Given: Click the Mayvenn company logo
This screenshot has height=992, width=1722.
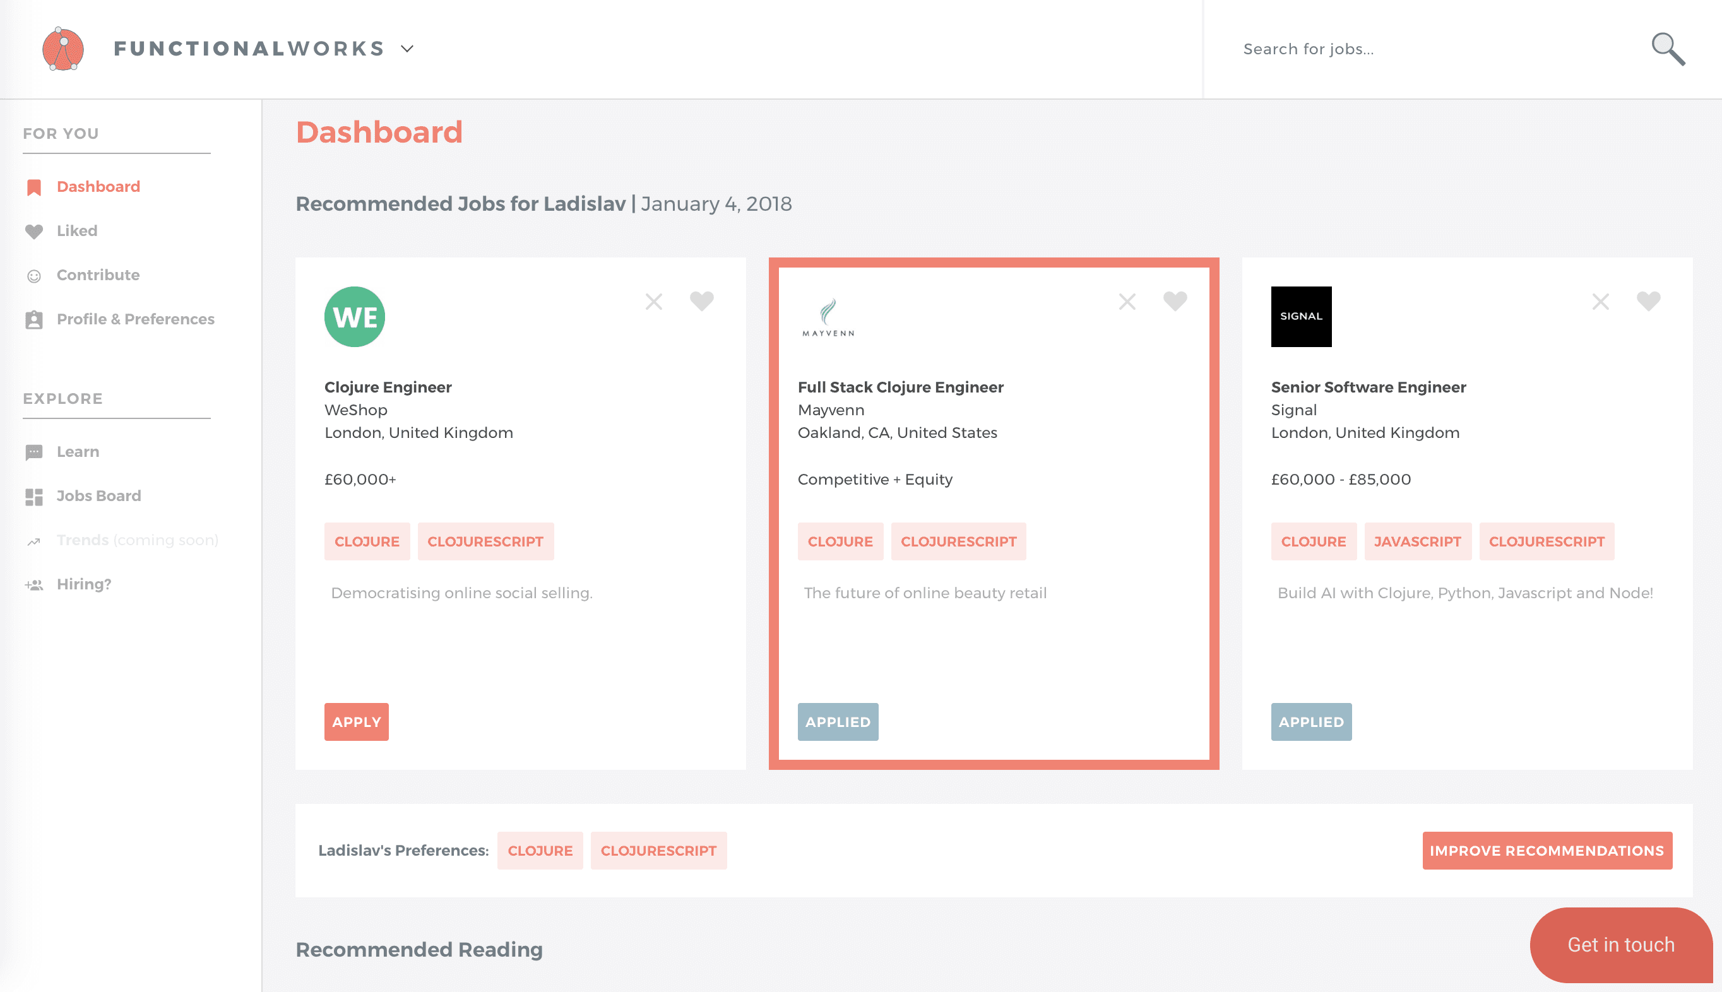Looking at the screenshot, I should click(828, 317).
